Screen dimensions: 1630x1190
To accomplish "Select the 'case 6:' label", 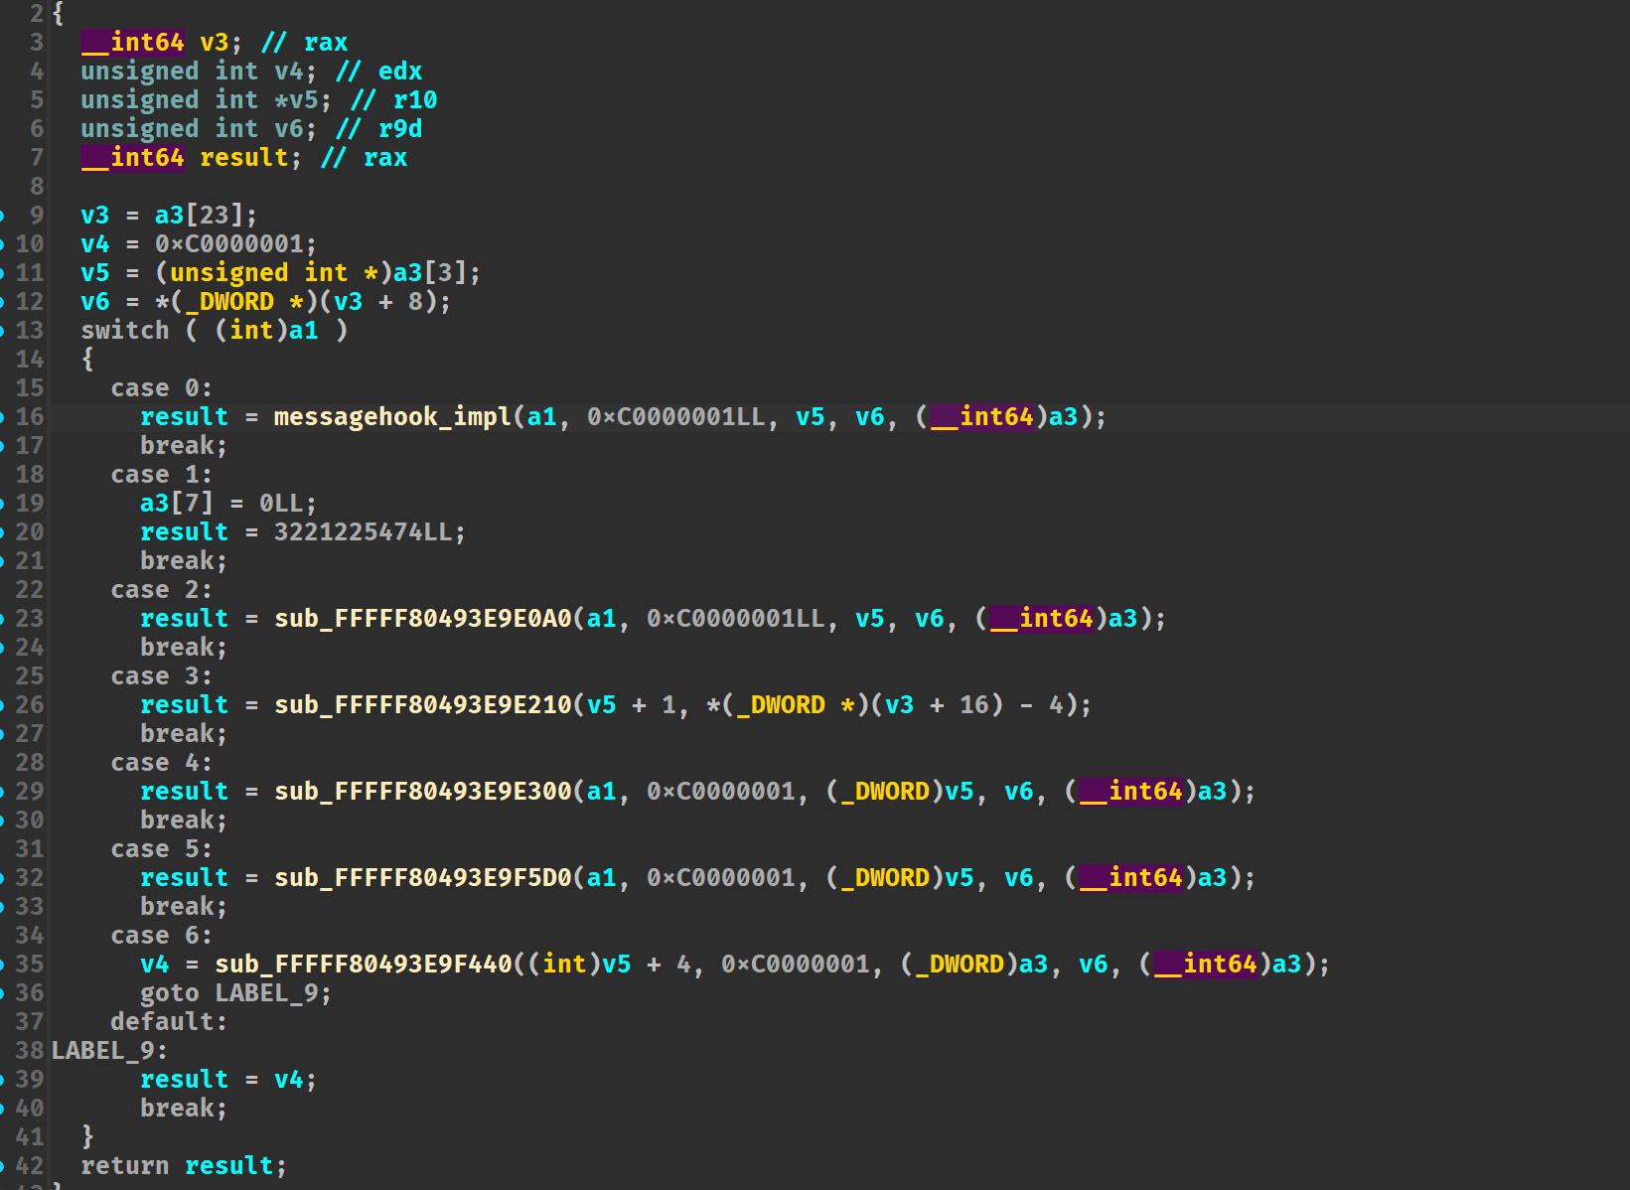I will 161,935.
